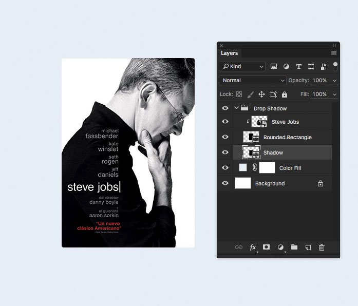Screen dimensions: 358x306
Task: Click the Shadow layer thumbnail
Action: tap(251, 152)
